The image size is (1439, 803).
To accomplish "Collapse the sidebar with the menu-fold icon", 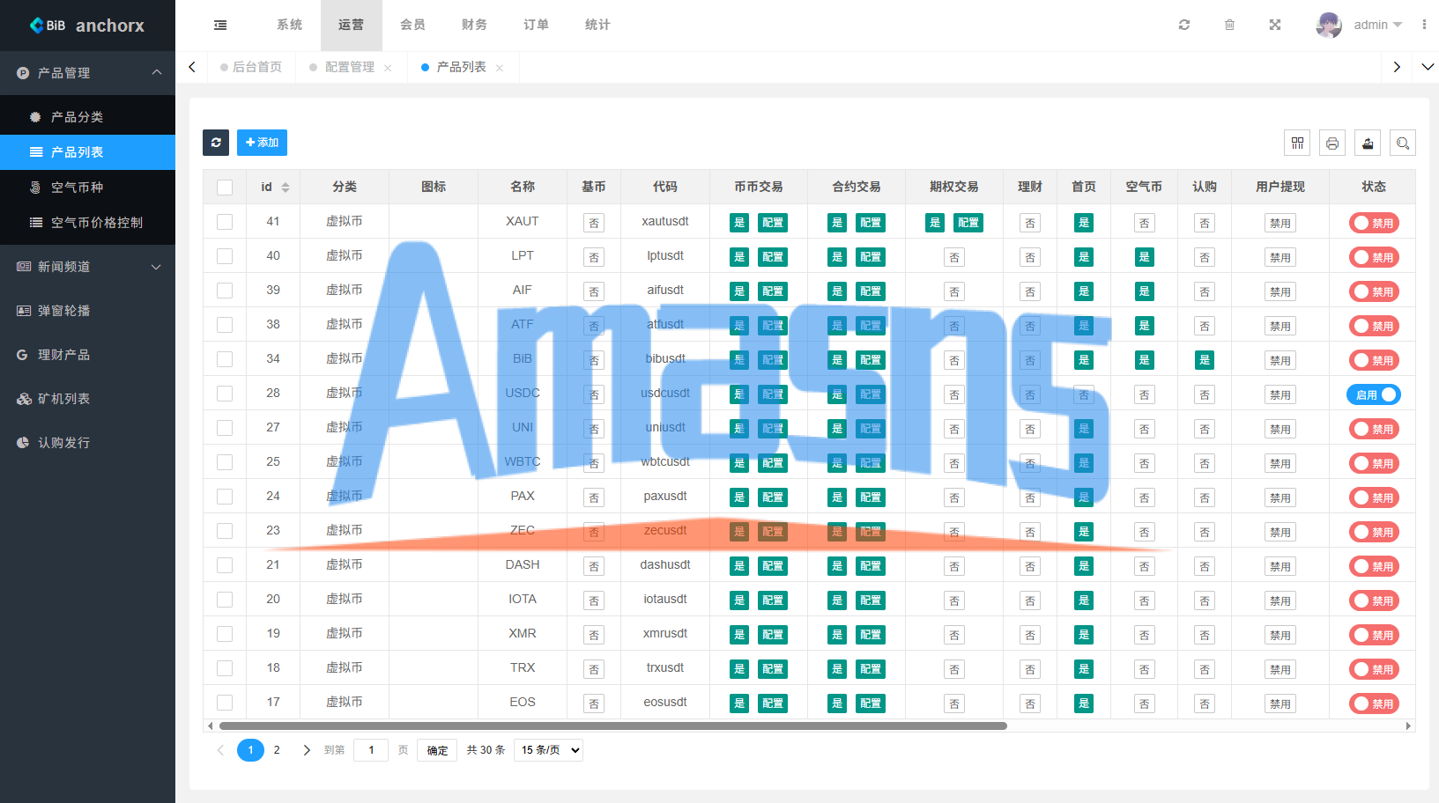I will pyautogui.click(x=220, y=25).
